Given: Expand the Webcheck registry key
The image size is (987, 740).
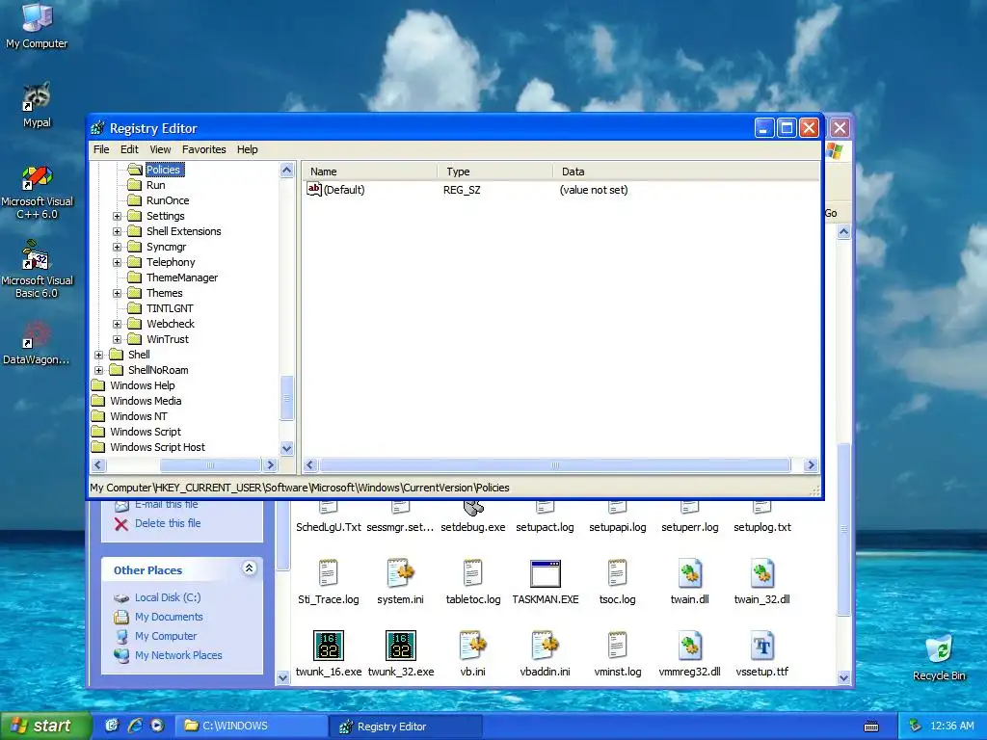Looking at the screenshot, I should click(117, 324).
